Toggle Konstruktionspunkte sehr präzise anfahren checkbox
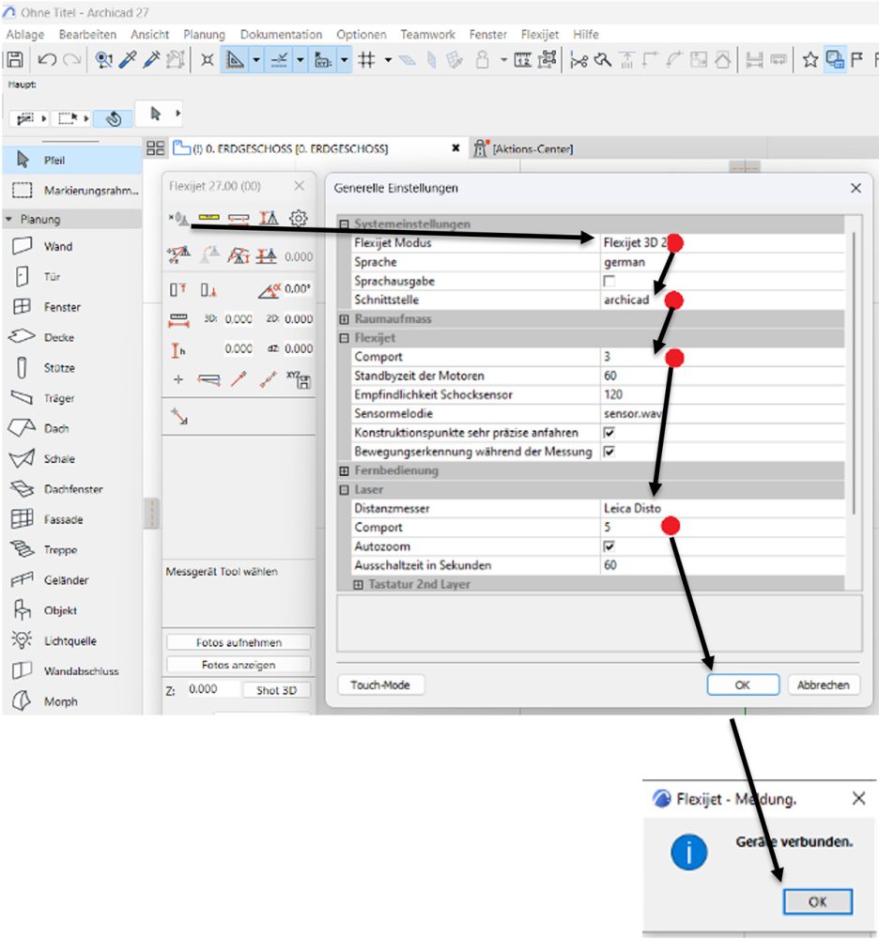 point(609,432)
